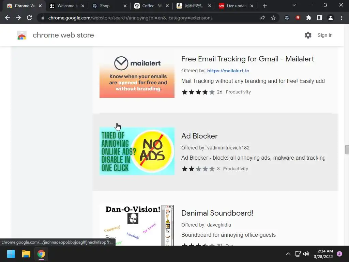Open Extensions puzzle menu
This screenshot has height=262, width=349.
click(x=309, y=18)
